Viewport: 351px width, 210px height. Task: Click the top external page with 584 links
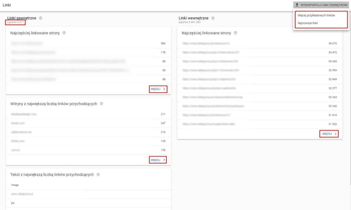[86, 44]
